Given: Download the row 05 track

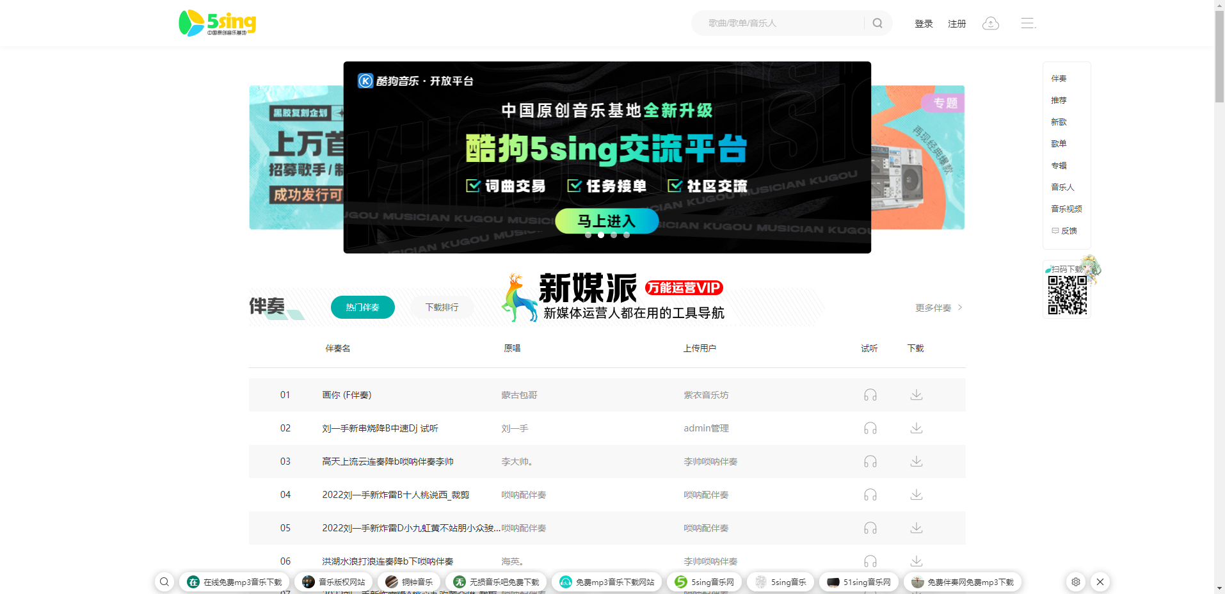Looking at the screenshot, I should pyautogui.click(x=917, y=528).
